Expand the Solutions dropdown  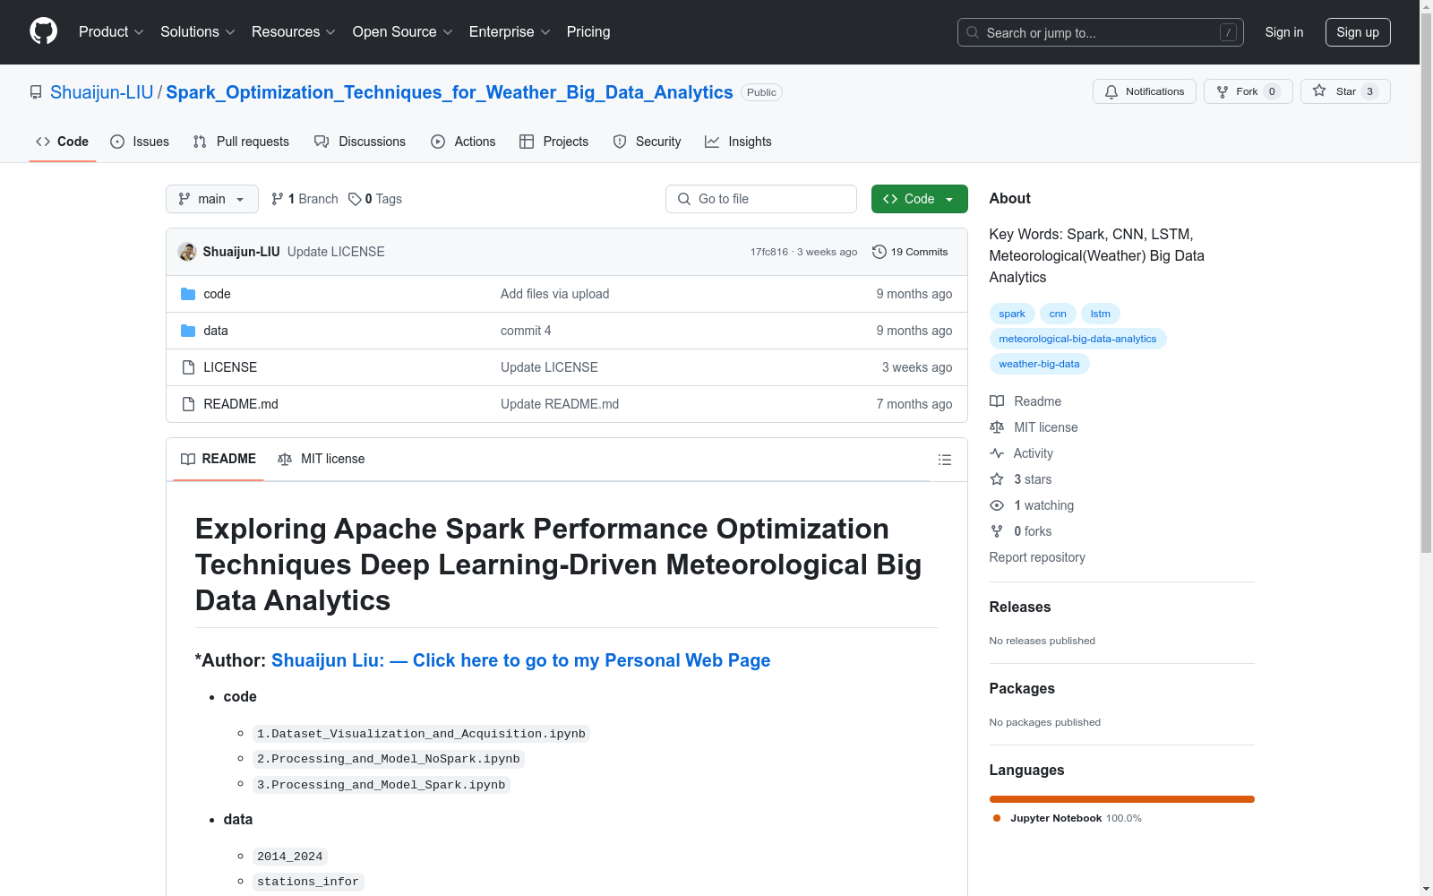coord(198,32)
